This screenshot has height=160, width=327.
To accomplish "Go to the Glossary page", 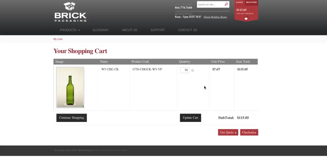I will 100,30.
